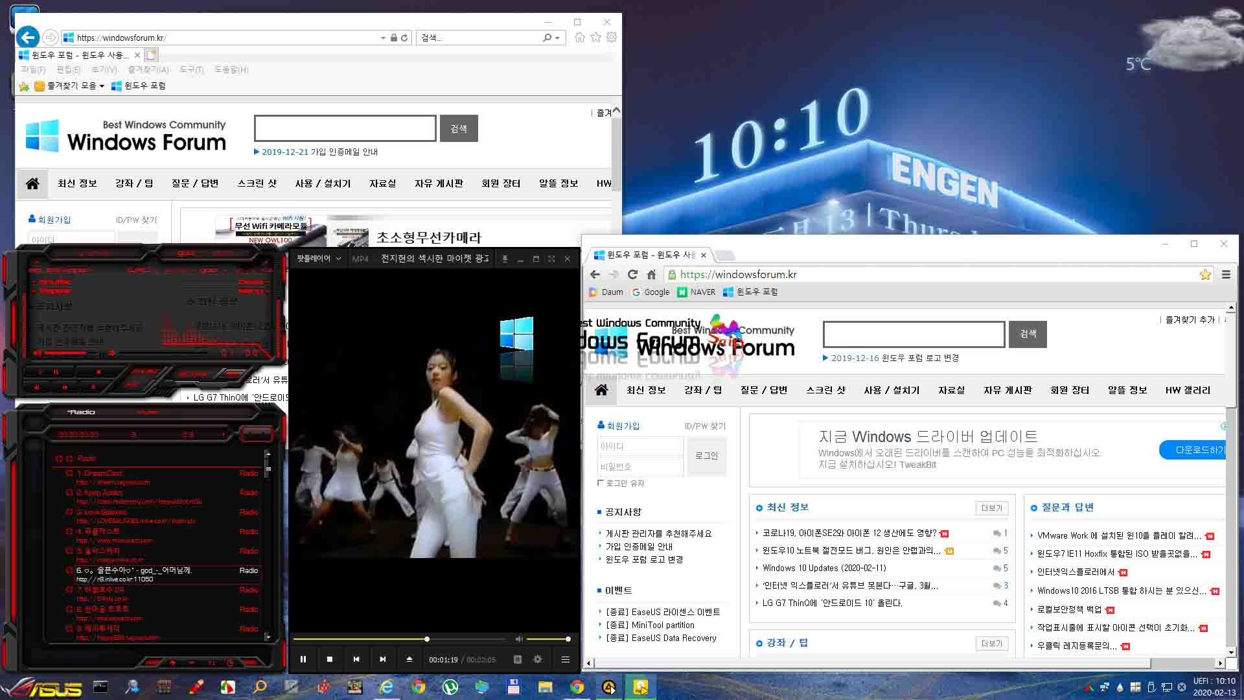Open Windows 10 Updates (2020-02-11) post
Screen dimensions: 1244x700
824,568
